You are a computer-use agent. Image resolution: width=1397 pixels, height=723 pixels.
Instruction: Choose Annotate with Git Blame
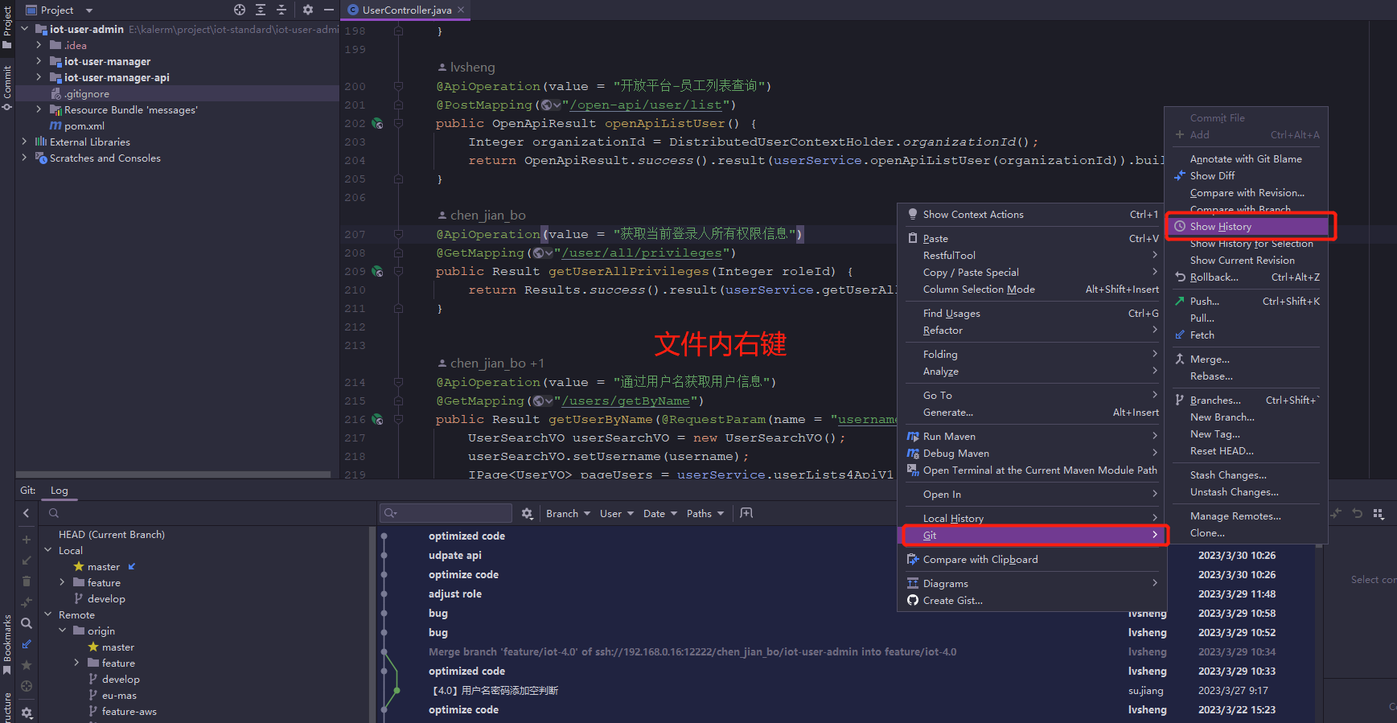pyautogui.click(x=1247, y=159)
